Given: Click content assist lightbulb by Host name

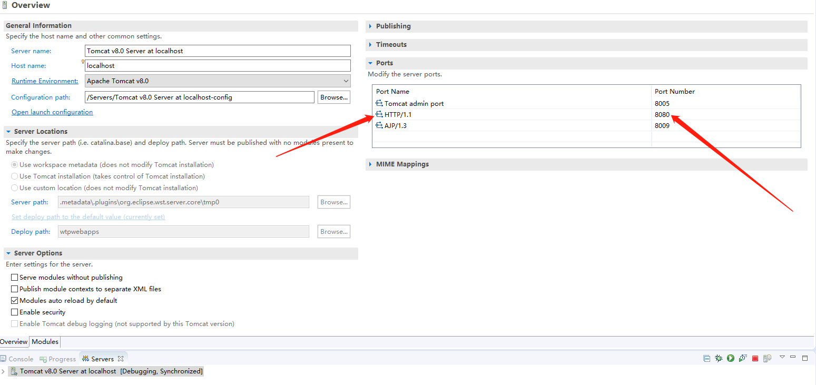Looking at the screenshot, I should coord(83,62).
